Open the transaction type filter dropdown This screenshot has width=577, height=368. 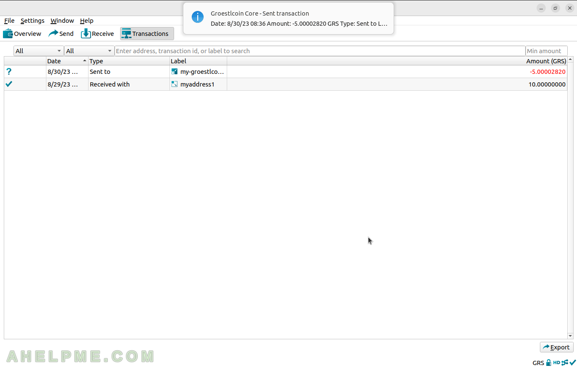click(x=89, y=51)
